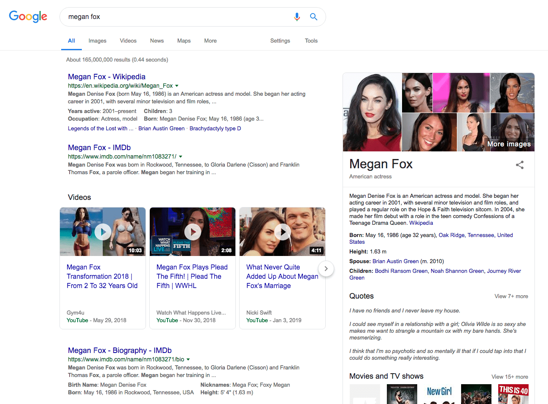Open the Settings menu

280,41
